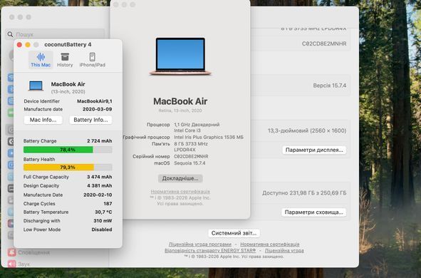Close the coconutBattery window with red button
Image resolution: width=421 pixels, height=278 pixels.
click(19, 45)
